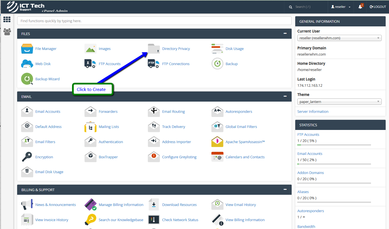This screenshot has height=229, width=389.
Task: Collapse the Email section
Action: 285,96
